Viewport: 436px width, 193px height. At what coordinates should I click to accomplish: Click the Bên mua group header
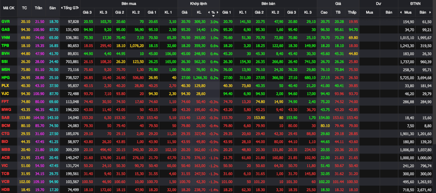129,4
